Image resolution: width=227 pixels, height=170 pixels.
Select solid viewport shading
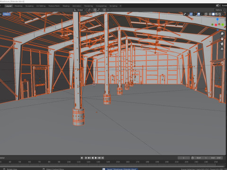click(213, 14)
